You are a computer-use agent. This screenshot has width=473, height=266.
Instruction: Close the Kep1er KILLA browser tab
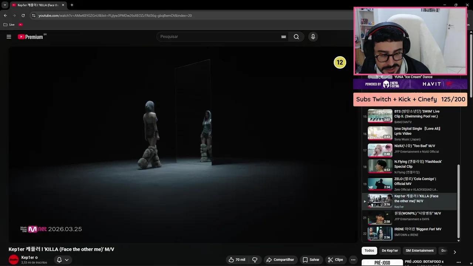[63, 5]
